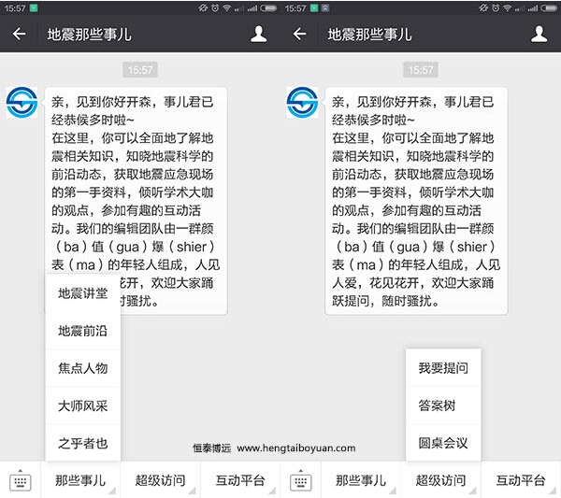Open 大师风采 from the popup menu

tap(83, 406)
